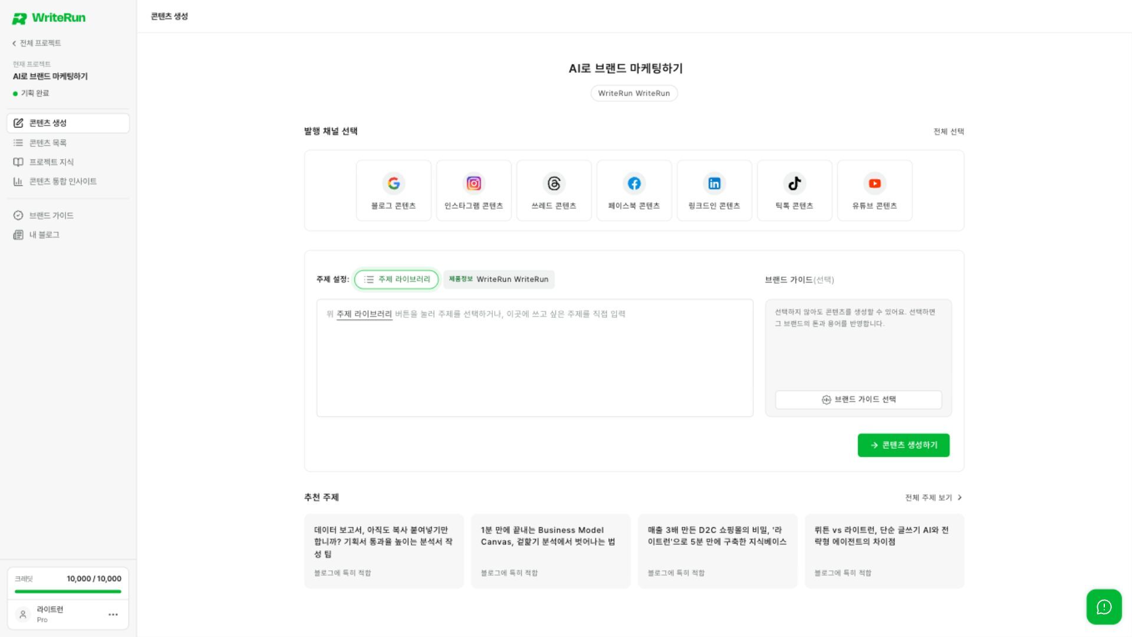Click the WriteRun logo
This screenshot has width=1132, height=637.
[49, 18]
